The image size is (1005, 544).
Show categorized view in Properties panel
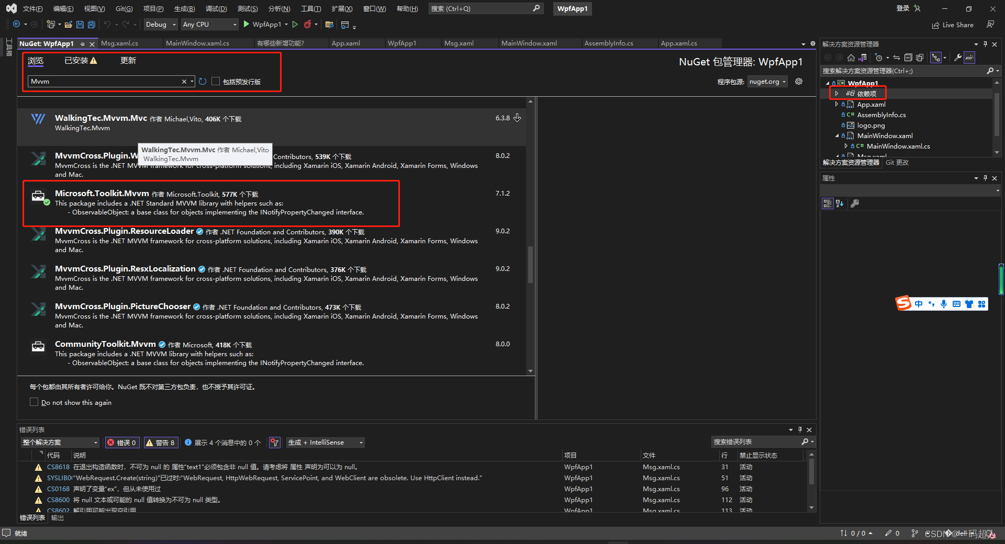coord(828,203)
